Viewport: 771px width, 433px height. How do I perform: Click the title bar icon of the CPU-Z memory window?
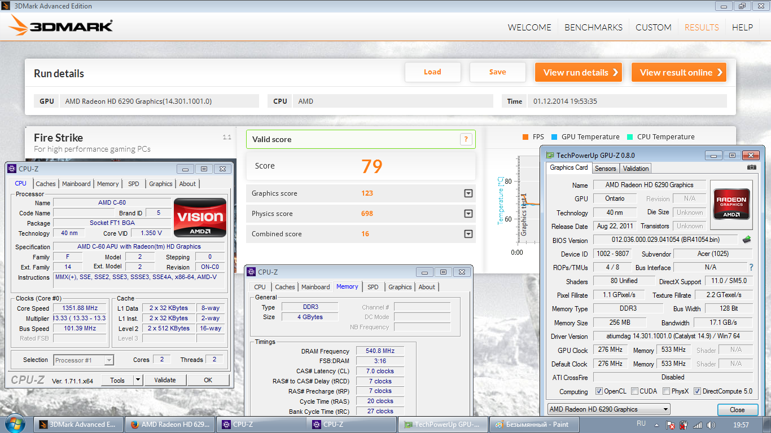[x=251, y=272]
